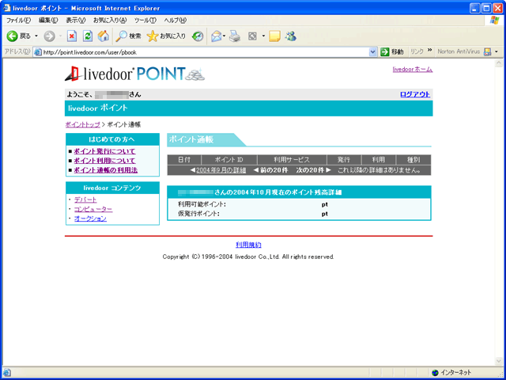Click the ポイントID column header
Screen dimensions: 506x380
tap(229, 160)
